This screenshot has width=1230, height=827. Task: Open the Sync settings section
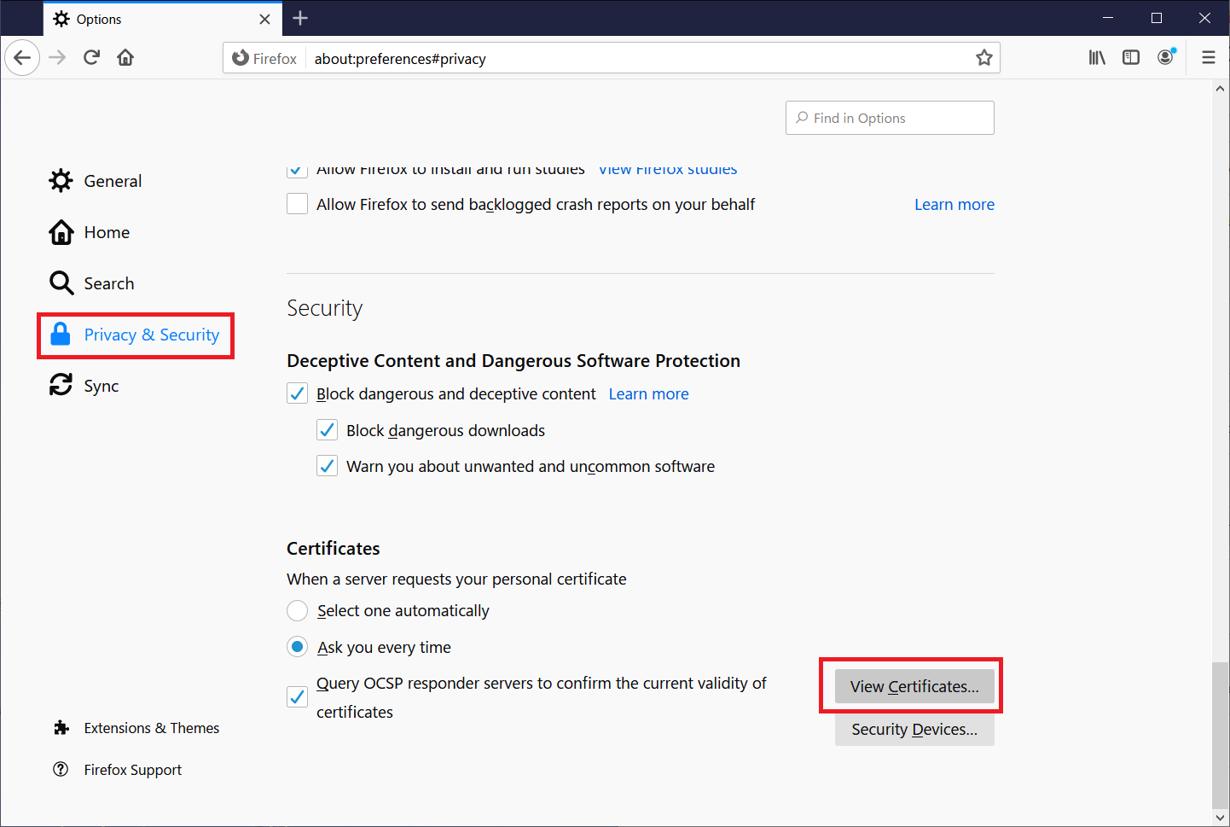coord(101,385)
